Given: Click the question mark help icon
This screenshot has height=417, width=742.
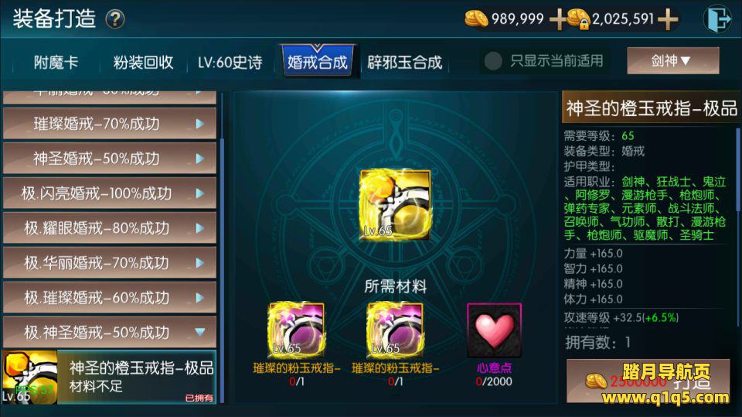Looking at the screenshot, I should tap(115, 19).
